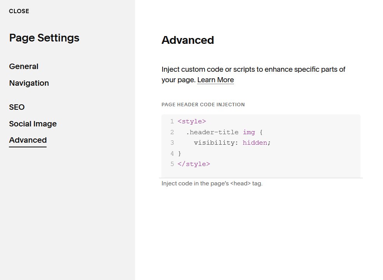This screenshot has width=383, height=280.
Task: Switch to the Navigation settings tab
Action: click(x=29, y=83)
